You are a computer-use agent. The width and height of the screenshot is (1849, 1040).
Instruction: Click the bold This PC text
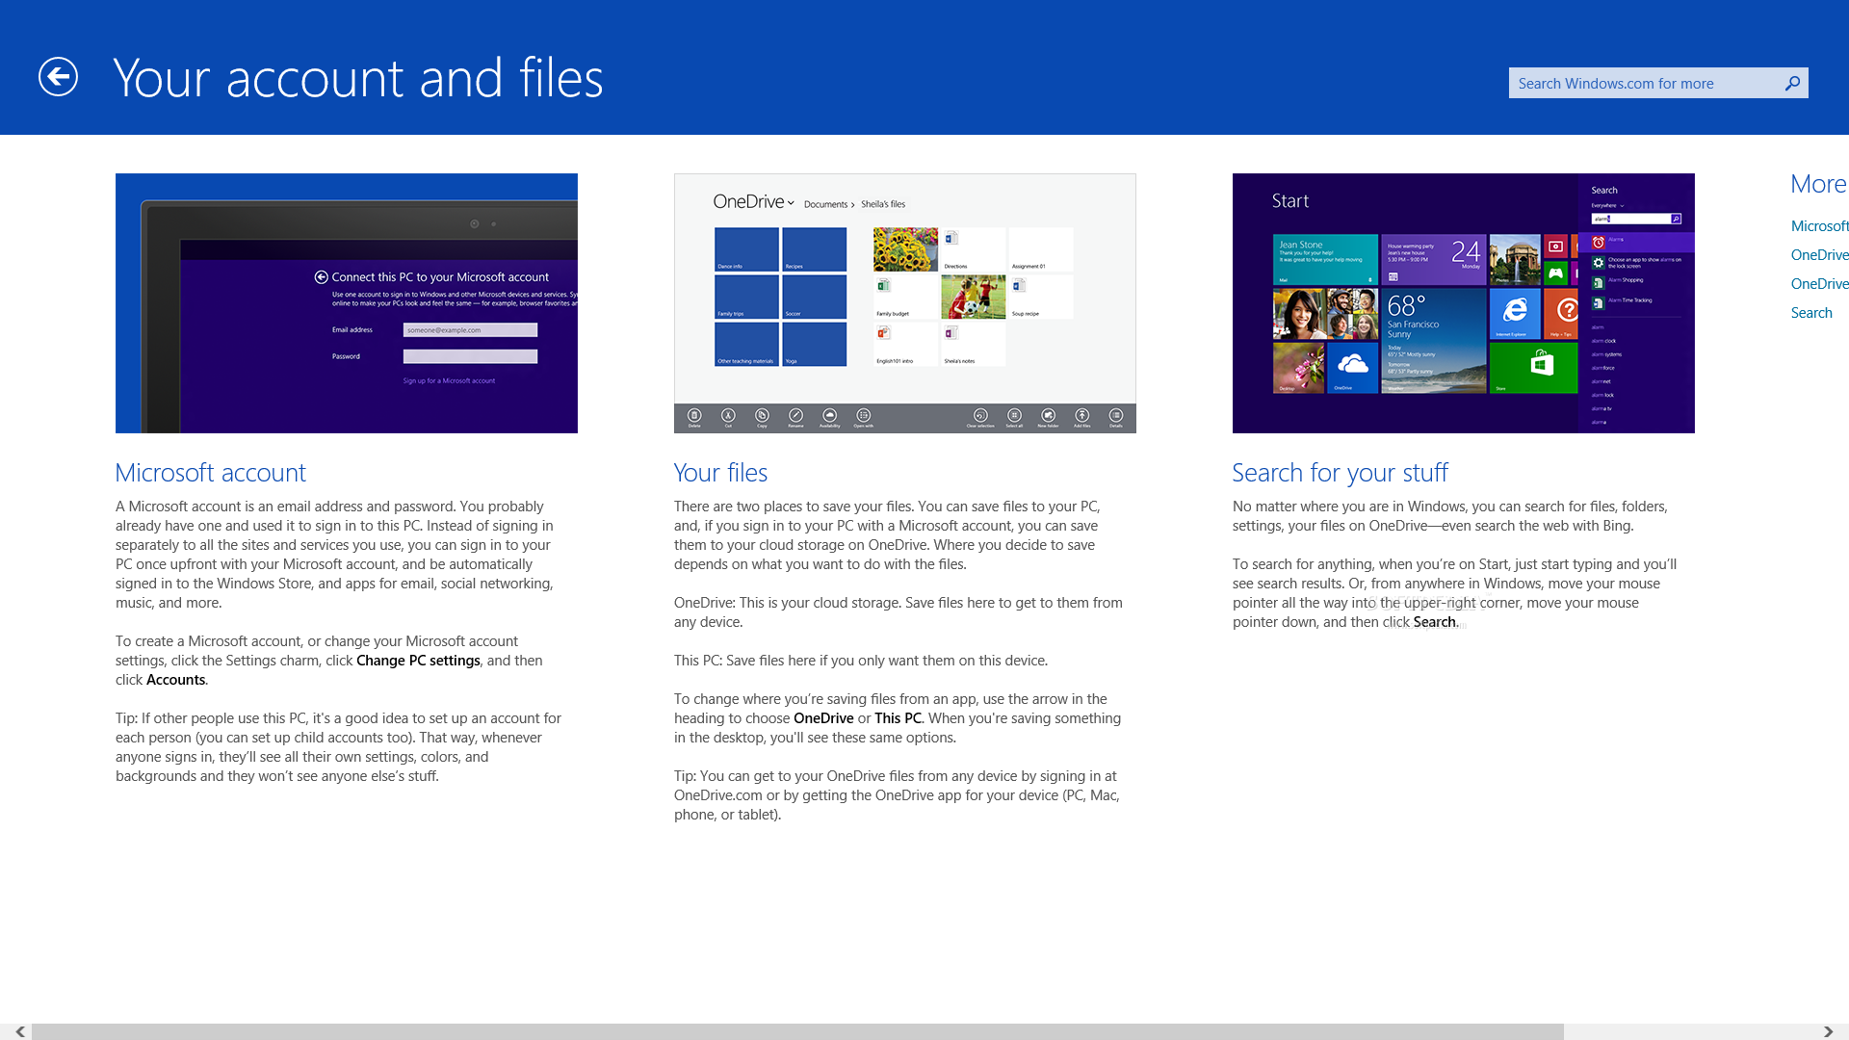pos(898,718)
